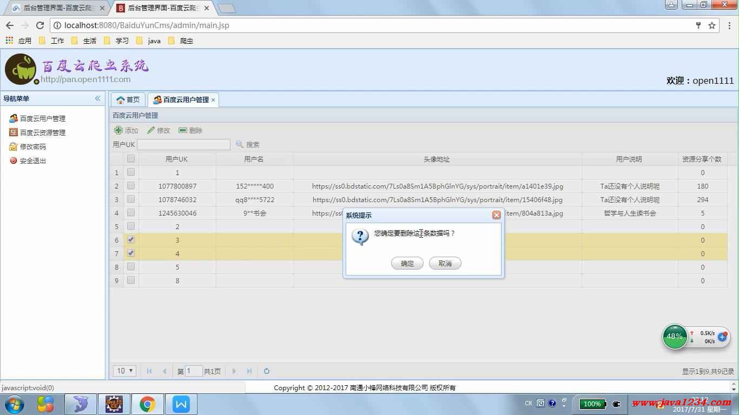Screen dimensions: 739x415
Task: Open the 生活 bookmark folder
Action: pyautogui.click(x=84, y=41)
